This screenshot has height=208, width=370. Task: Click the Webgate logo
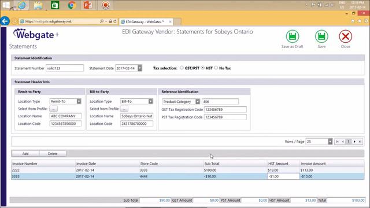[35, 35]
